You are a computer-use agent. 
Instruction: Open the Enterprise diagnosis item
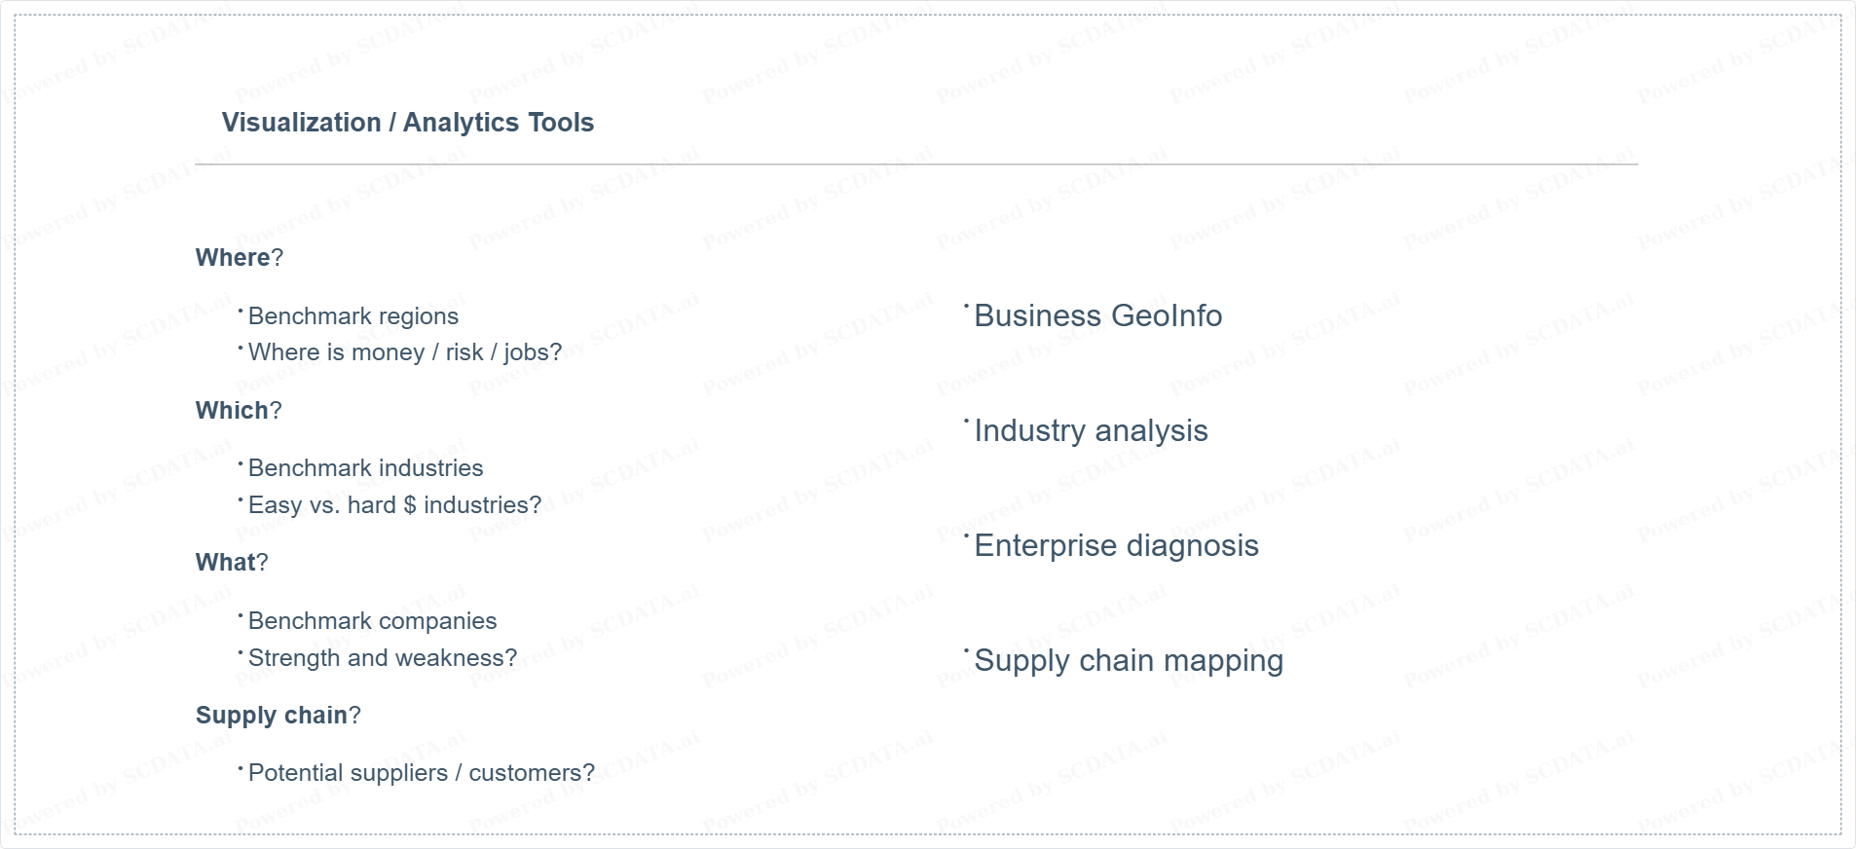(1116, 546)
